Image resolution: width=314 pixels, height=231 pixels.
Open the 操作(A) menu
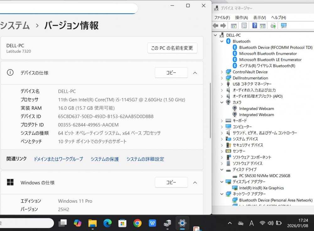pyautogui.click(x=241, y=18)
